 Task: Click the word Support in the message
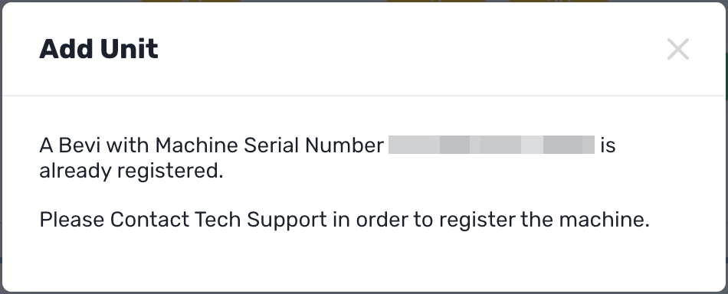coord(287,220)
